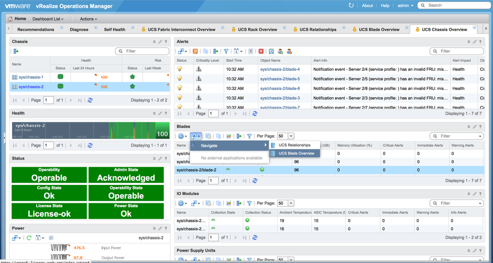493x263 pixels.
Task: Refresh the Health widget paging bar
Action: coord(90,145)
